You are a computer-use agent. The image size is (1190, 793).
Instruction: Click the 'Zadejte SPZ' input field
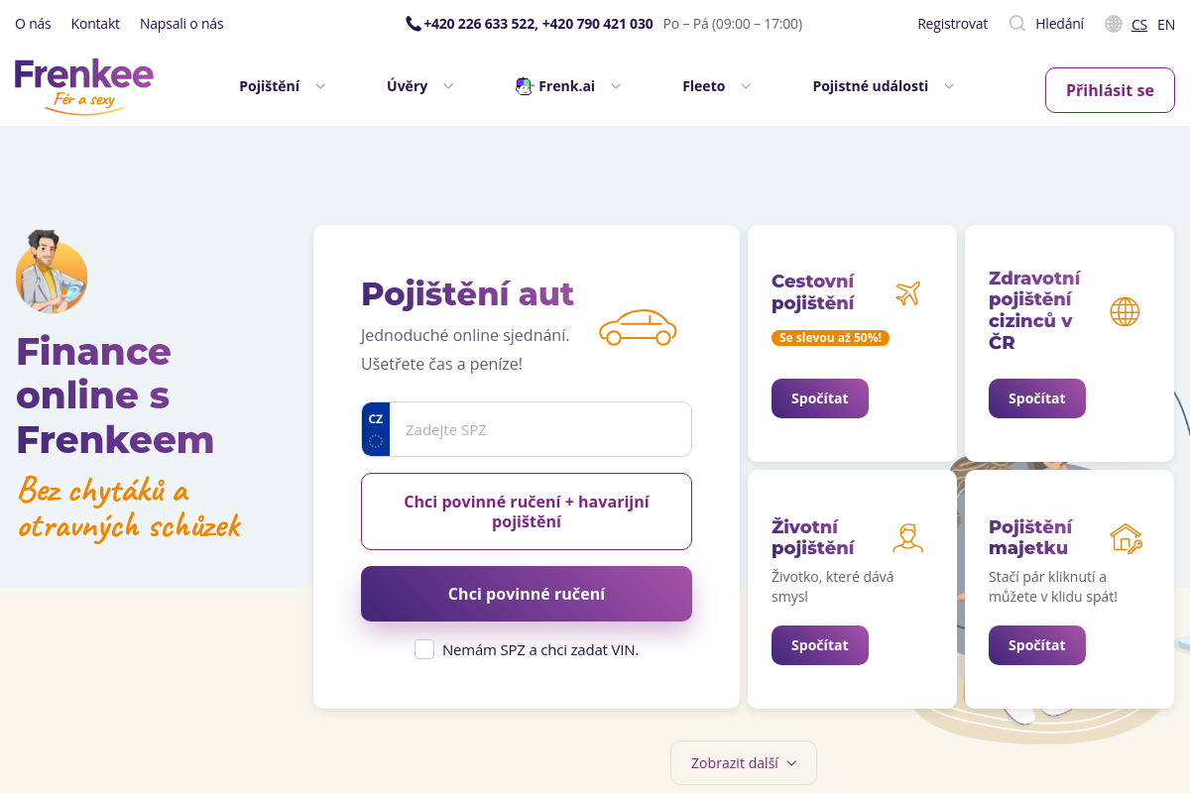pyautogui.click(x=540, y=430)
